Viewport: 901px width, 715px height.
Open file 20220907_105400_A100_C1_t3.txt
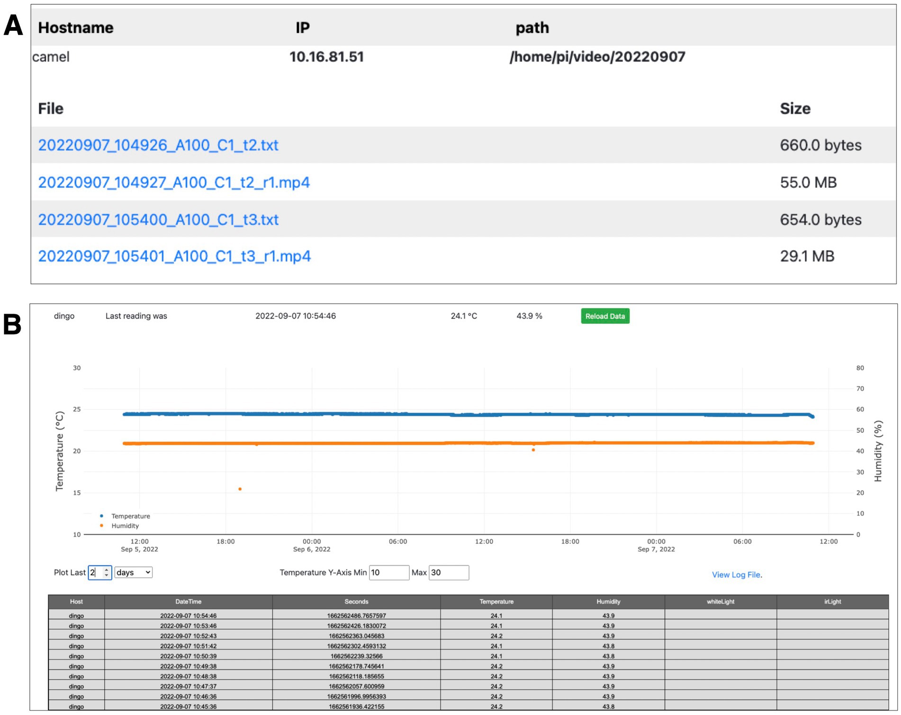[158, 220]
